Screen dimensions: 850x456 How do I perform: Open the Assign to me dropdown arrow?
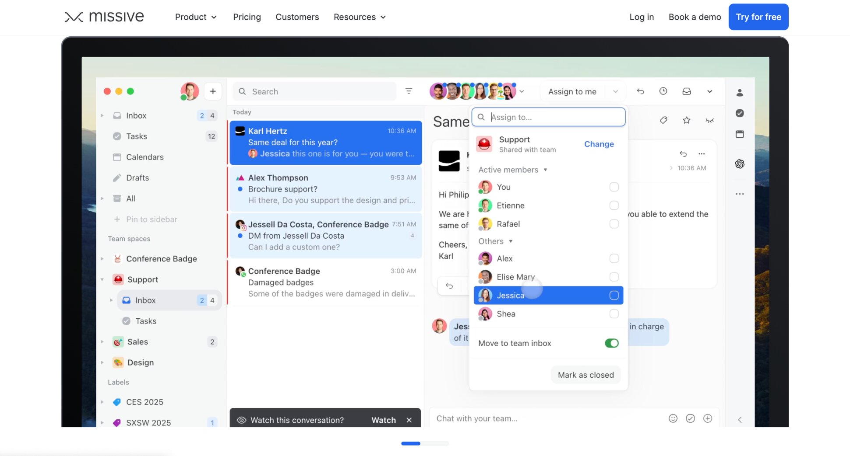[x=615, y=91]
